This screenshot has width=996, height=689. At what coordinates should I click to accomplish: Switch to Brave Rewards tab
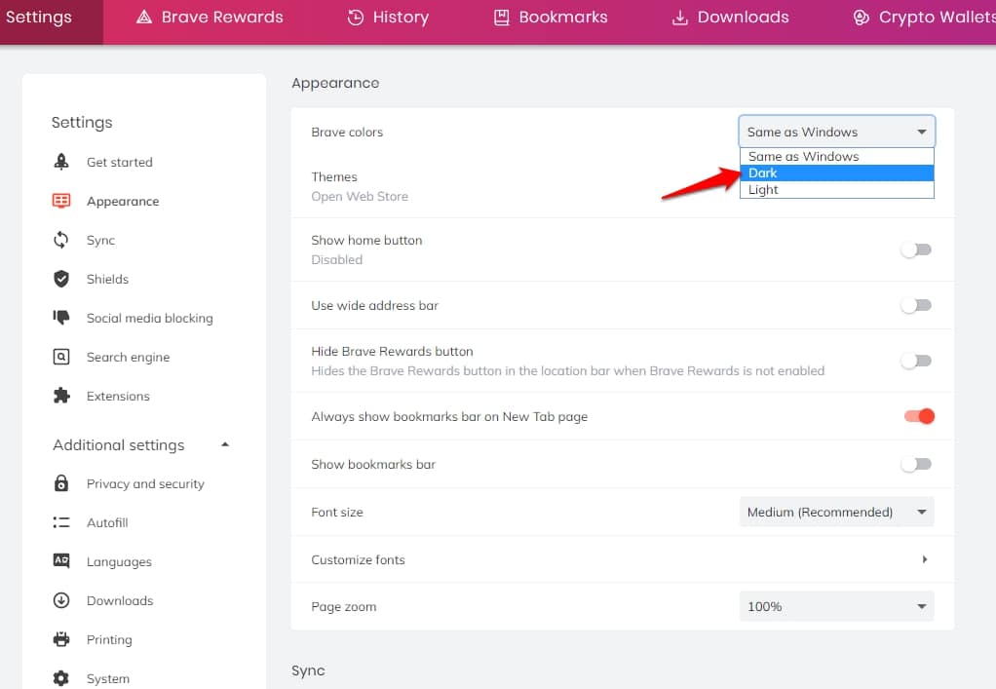click(x=209, y=18)
